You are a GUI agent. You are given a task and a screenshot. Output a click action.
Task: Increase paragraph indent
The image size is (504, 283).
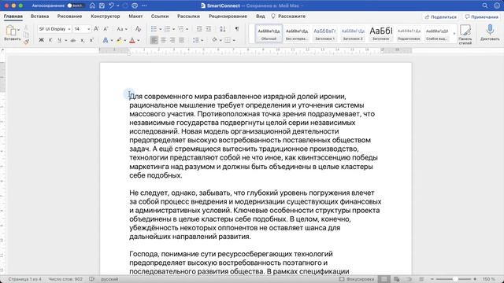pos(208,29)
